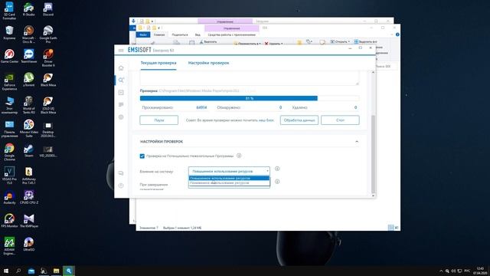Choose 'Пониженное использование ресурсов' in dropdown list
The width and height of the screenshot is (490, 276).
(x=229, y=182)
